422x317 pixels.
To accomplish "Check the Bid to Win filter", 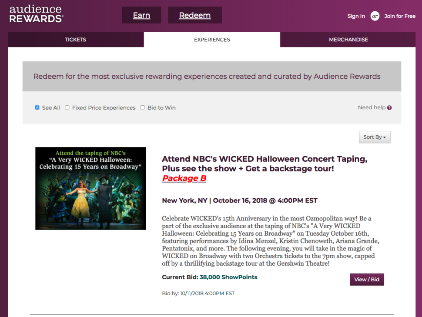I will (142, 108).
